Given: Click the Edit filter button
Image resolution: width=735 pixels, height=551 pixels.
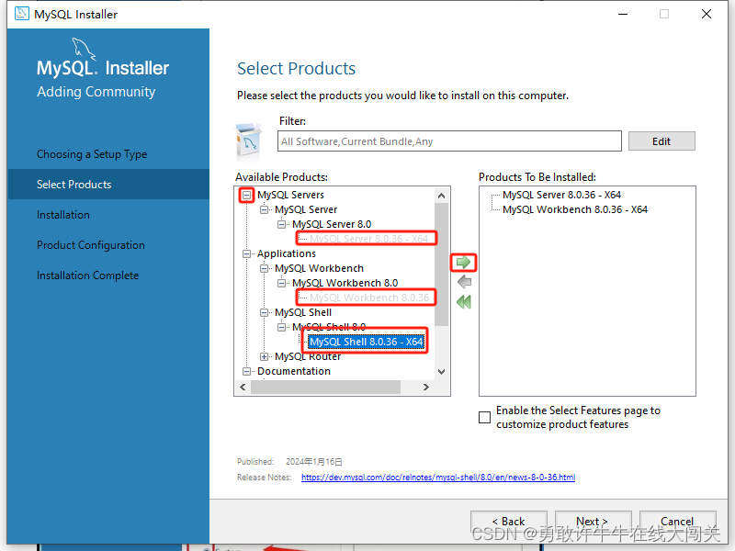Looking at the screenshot, I should [x=661, y=141].
